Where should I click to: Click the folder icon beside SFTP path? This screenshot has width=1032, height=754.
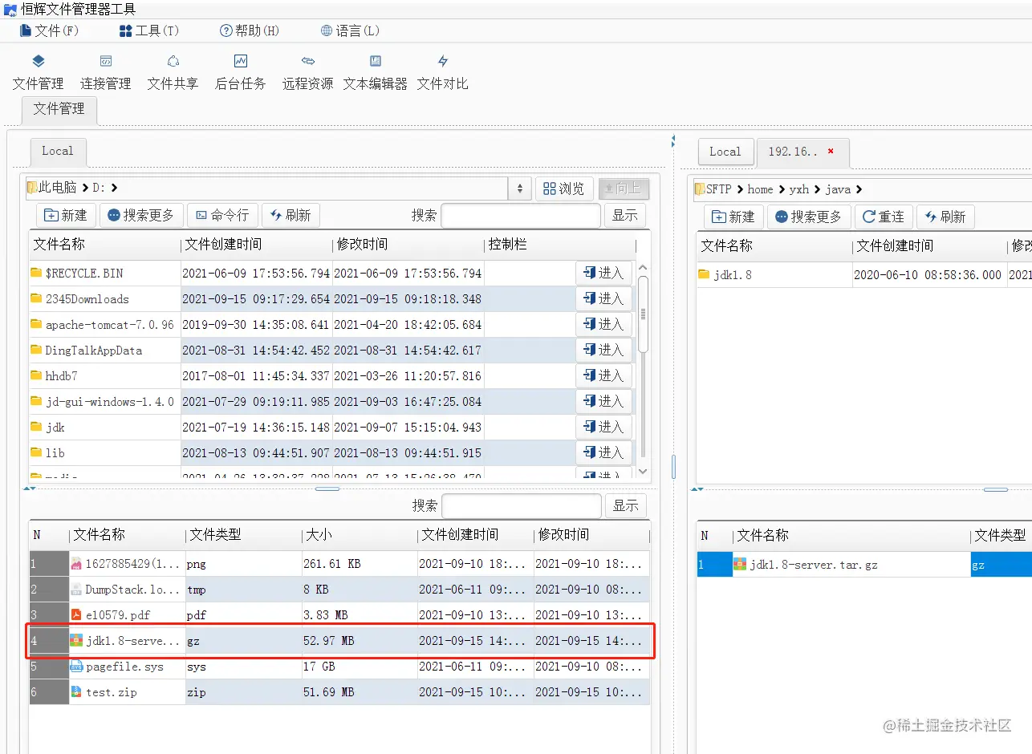pos(700,189)
